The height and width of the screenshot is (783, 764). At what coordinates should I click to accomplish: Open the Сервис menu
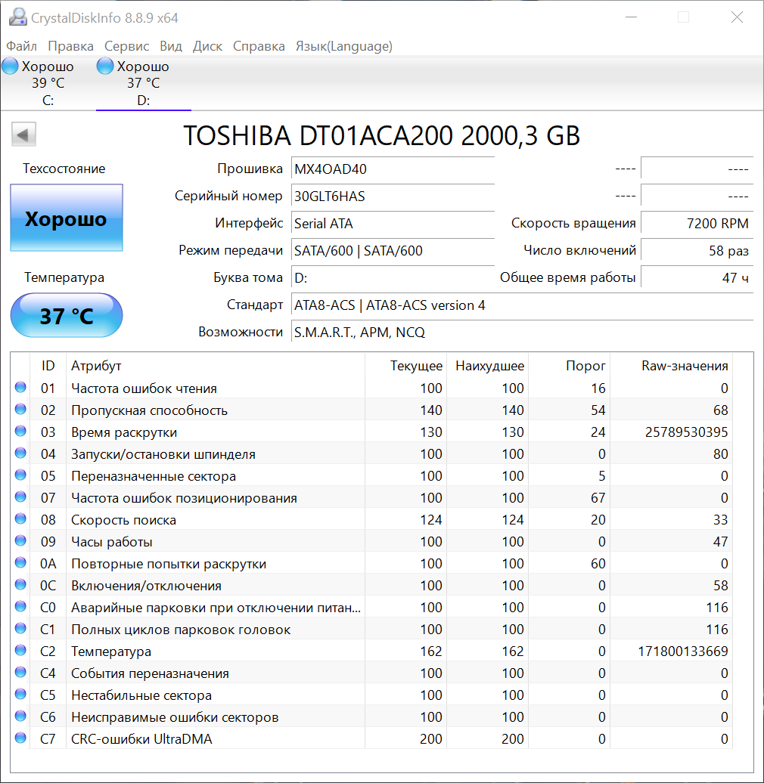(126, 46)
